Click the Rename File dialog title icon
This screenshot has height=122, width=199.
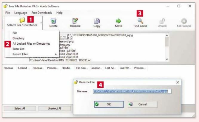(76, 82)
